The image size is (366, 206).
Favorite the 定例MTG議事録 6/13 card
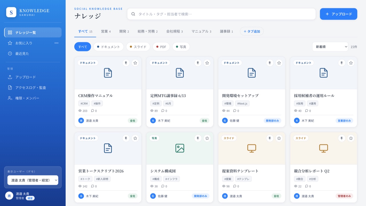pos(207,63)
